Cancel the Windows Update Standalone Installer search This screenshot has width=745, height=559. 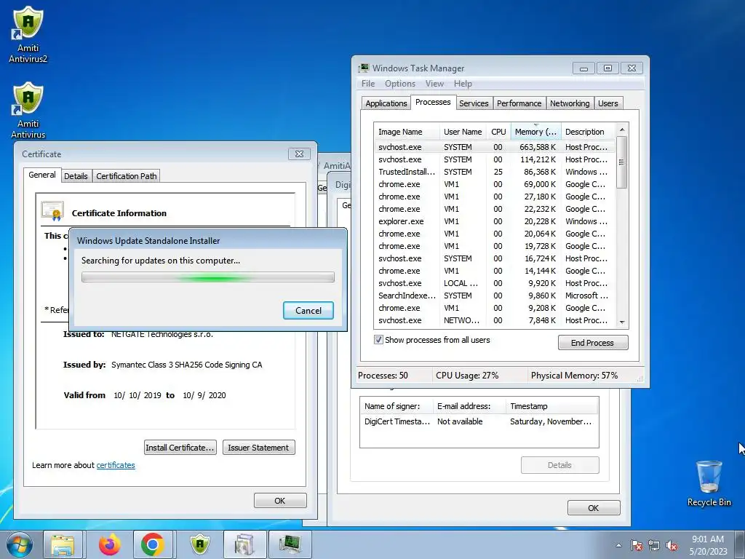coord(308,310)
